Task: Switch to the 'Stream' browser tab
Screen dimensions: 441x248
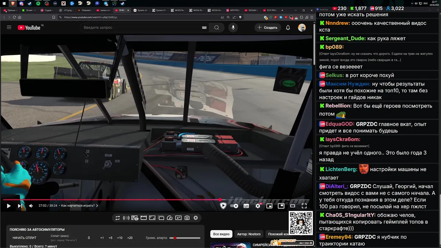Action: (x=29, y=10)
